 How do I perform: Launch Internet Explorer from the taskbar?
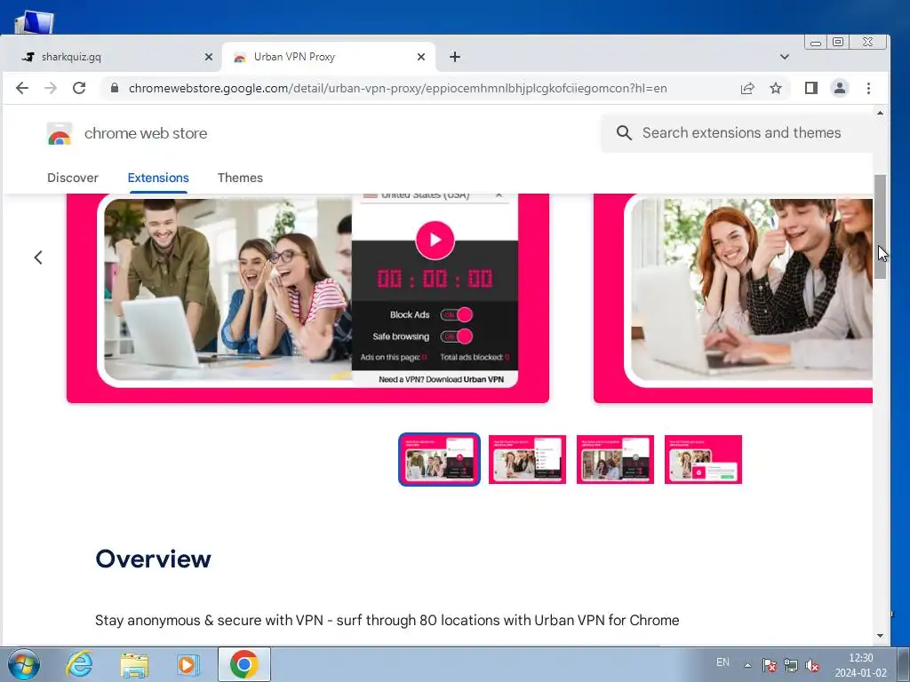coord(79,664)
